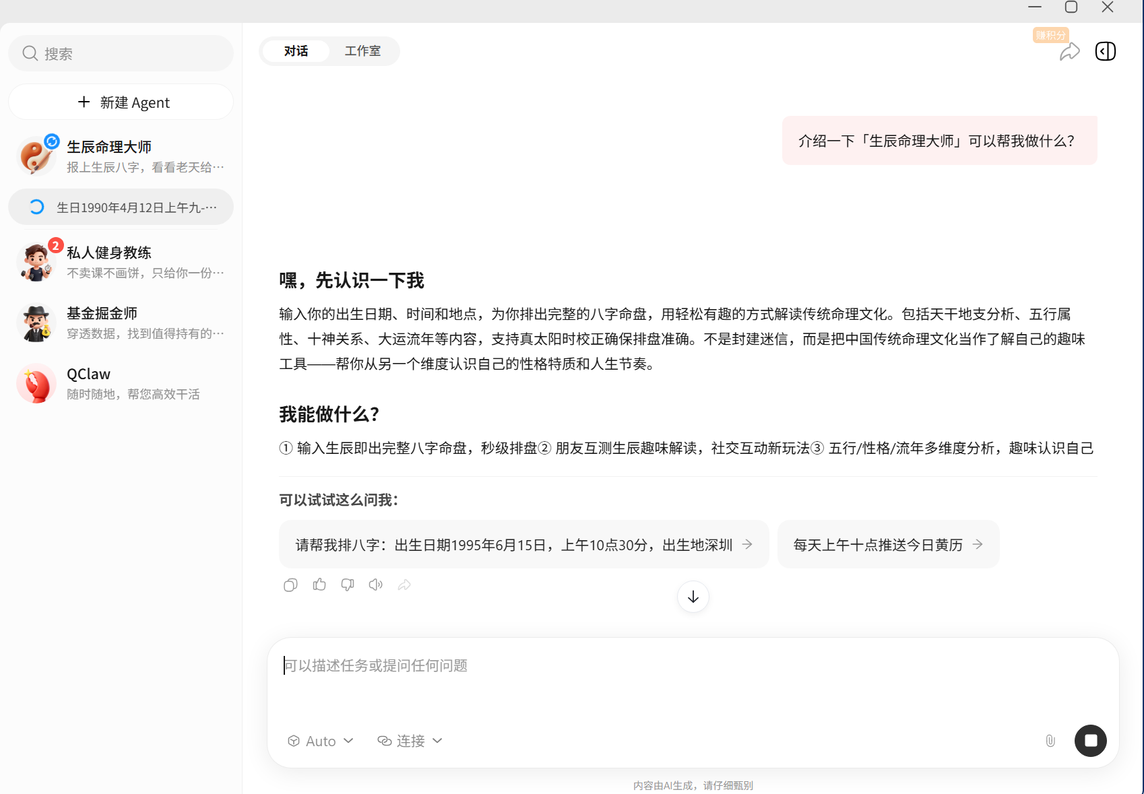This screenshot has height=794, width=1144.
Task: Copy the assistant reply
Action: click(x=290, y=585)
